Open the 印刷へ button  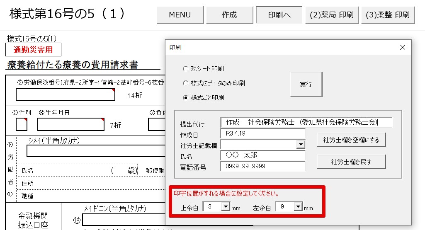click(279, 15)
